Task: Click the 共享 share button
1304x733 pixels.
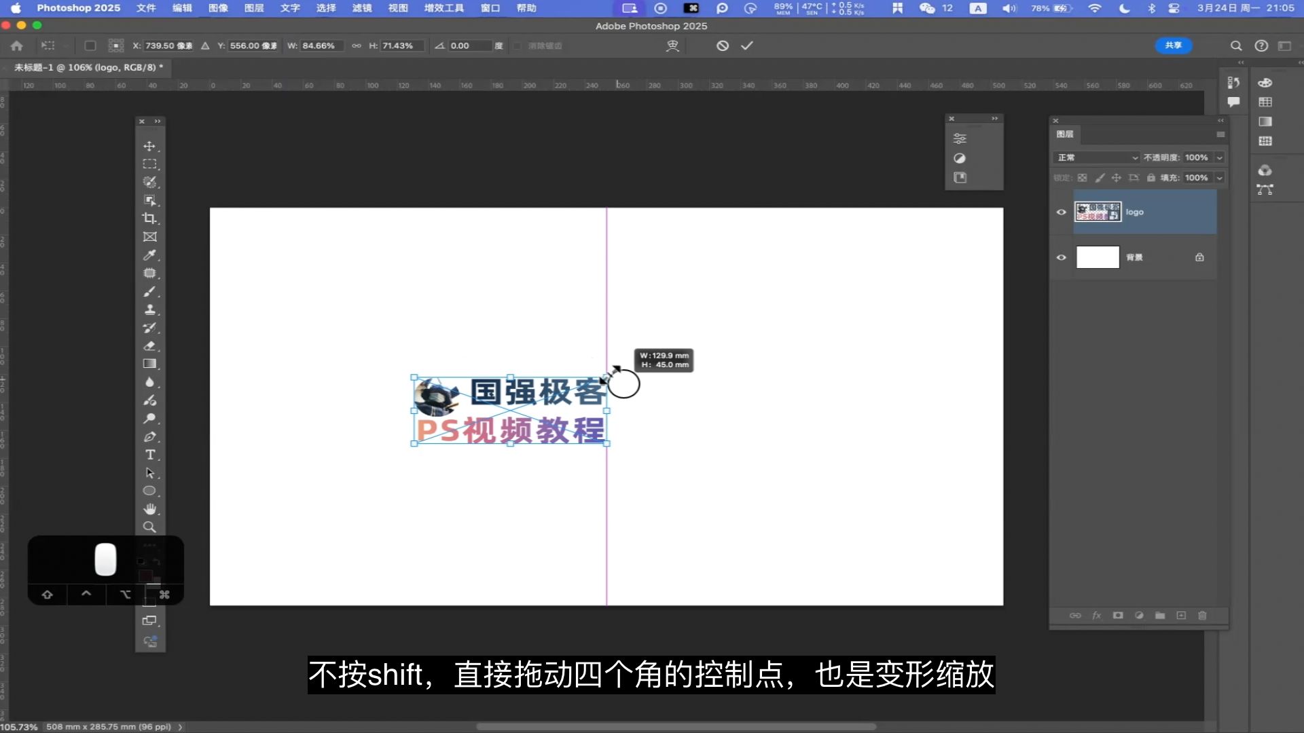Action: point(1173,45)
